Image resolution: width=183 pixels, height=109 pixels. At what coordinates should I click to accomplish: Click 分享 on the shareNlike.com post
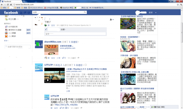(x=58, y=58)
